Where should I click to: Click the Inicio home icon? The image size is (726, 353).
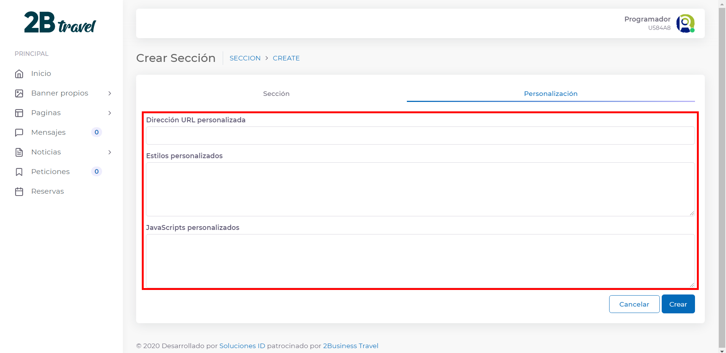(x=19, y=74)
